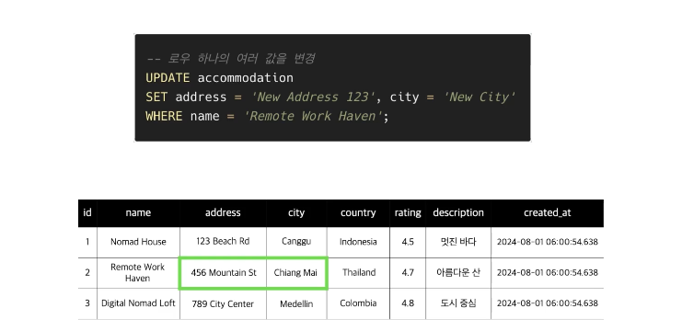Click the '456 Mountain St' address cell
This screenshot has height=331, width=682.
point(223,273)
